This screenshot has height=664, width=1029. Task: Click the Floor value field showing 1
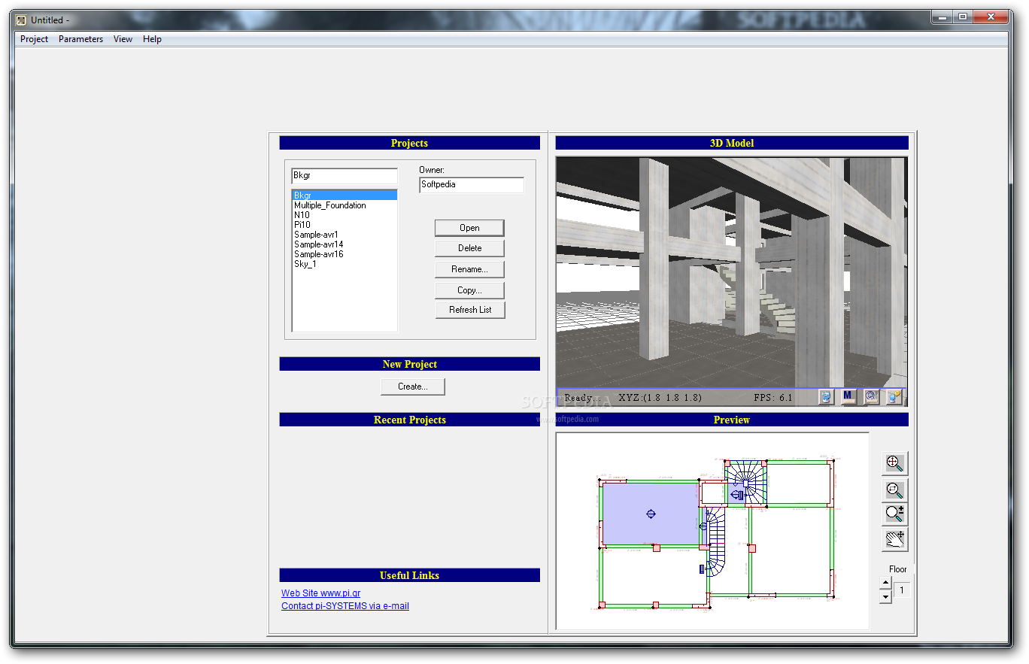[901, 590]
